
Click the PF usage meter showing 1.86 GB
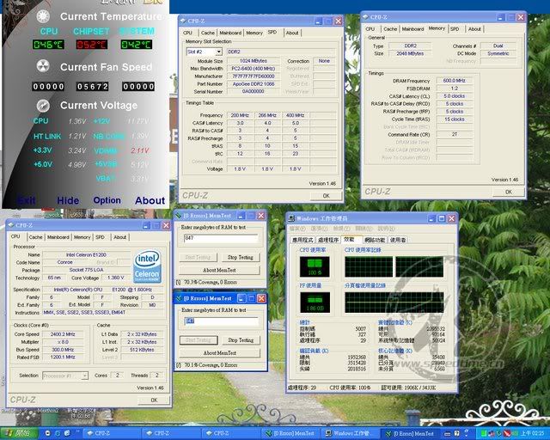pos(315,302)
